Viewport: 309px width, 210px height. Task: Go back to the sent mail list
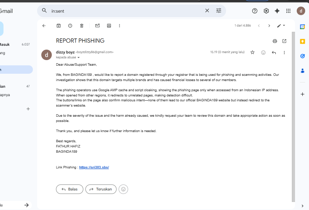point(44,26)
